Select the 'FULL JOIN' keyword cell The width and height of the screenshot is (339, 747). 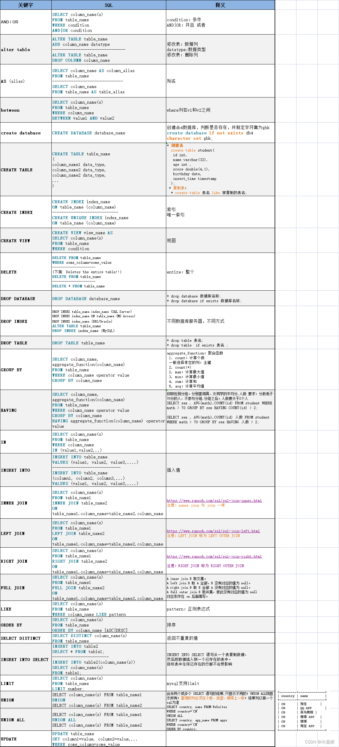26,587
